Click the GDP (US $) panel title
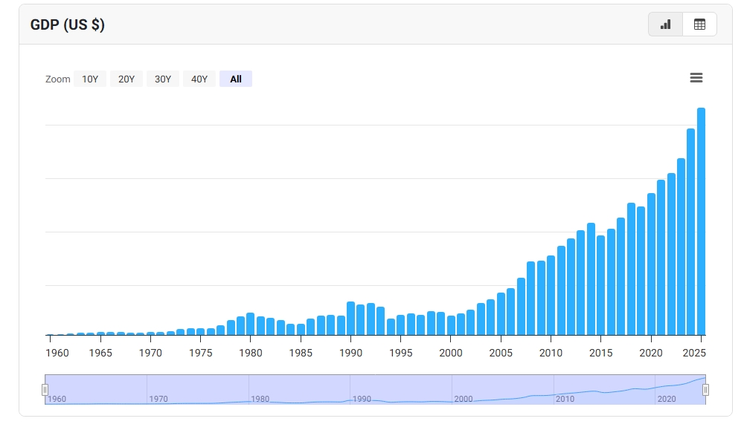 tap(68, 25)
